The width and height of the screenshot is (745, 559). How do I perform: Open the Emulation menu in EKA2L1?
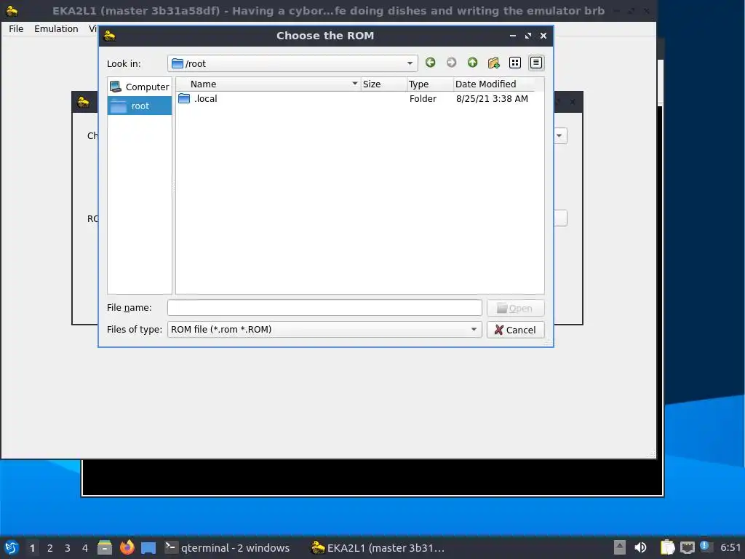point(56,29)
